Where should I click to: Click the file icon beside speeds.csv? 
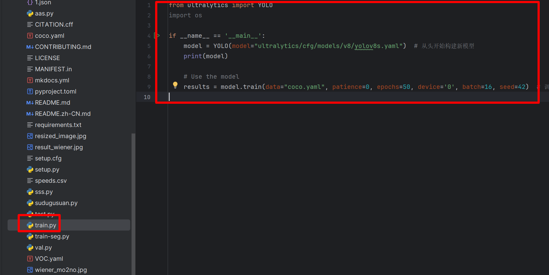[30, 181]
